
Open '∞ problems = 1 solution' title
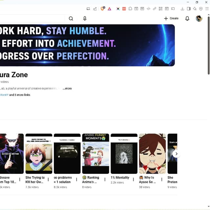pos(63,180)
